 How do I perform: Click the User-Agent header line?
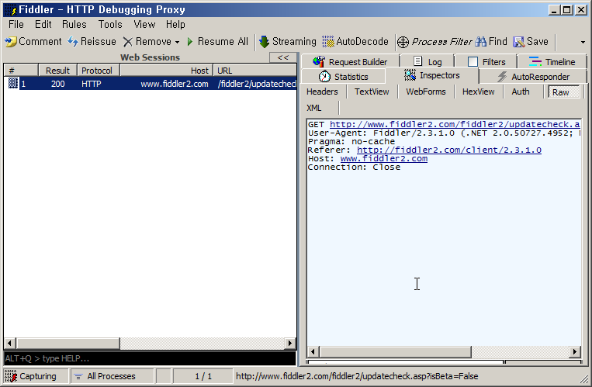click(444, 133)
